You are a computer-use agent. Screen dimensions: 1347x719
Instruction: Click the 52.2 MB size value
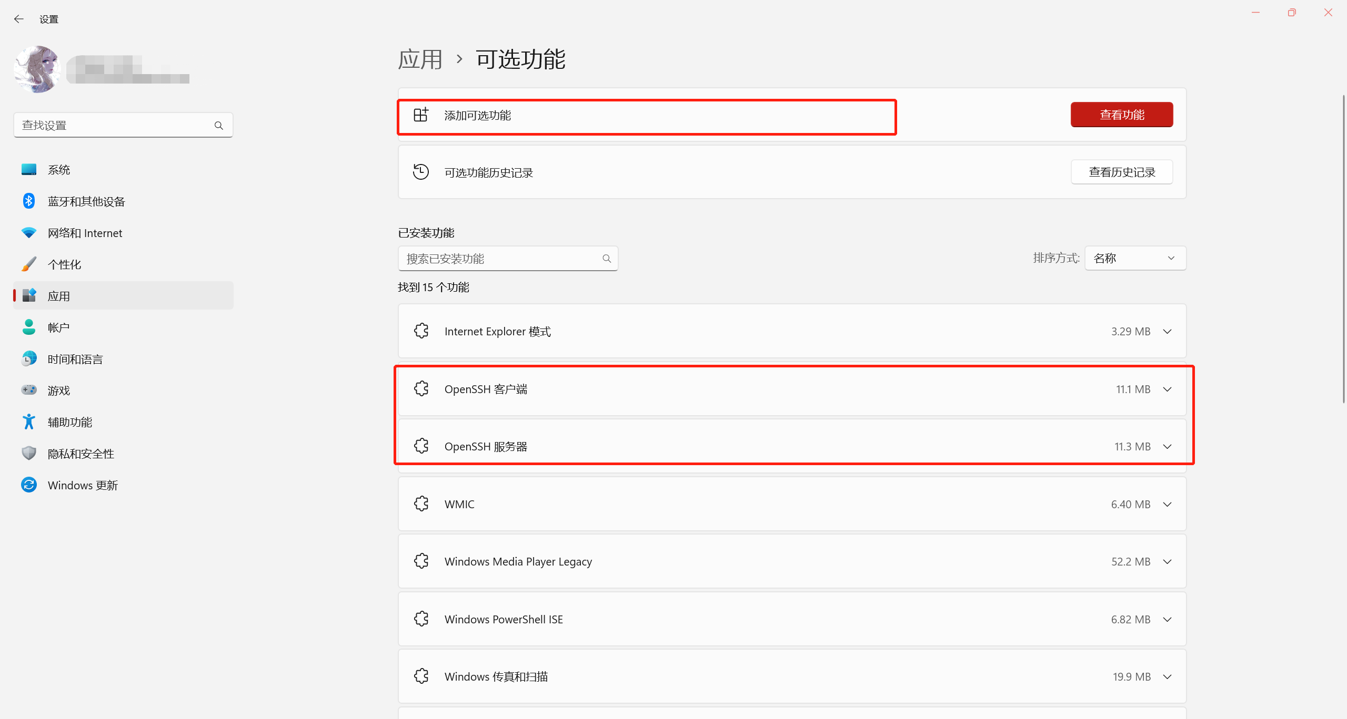(x=1131, y=562)
